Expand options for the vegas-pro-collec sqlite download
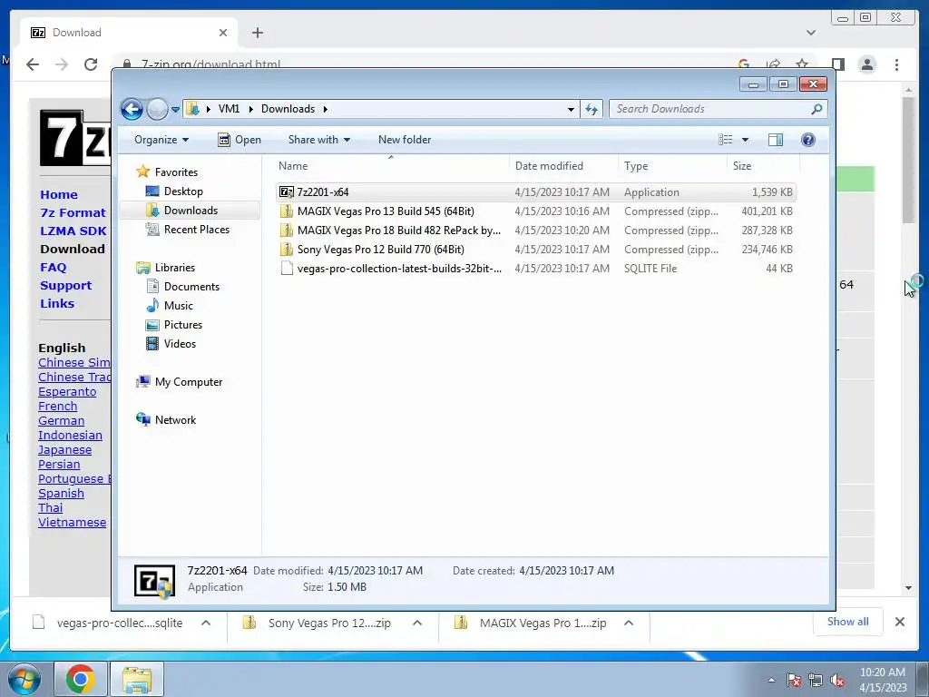This screenshot has width=929, height=697. coord(206,623)
